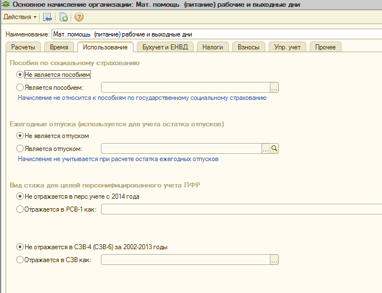Open help via question mark icon

79,17
